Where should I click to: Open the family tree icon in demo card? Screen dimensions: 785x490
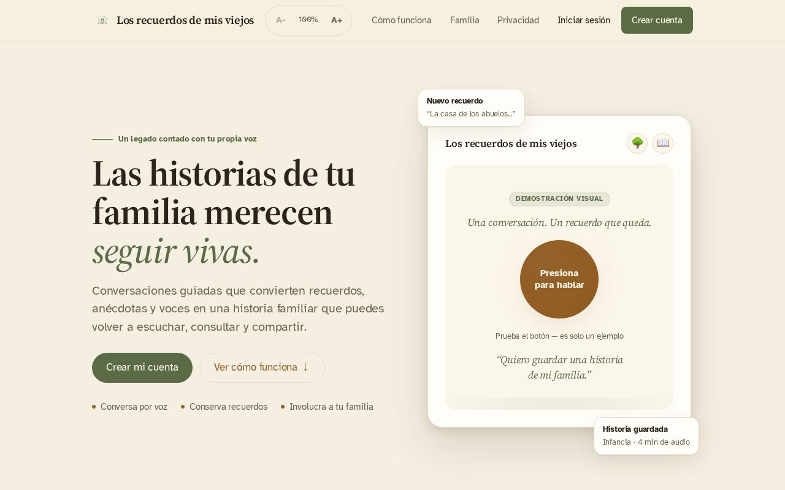637,143
